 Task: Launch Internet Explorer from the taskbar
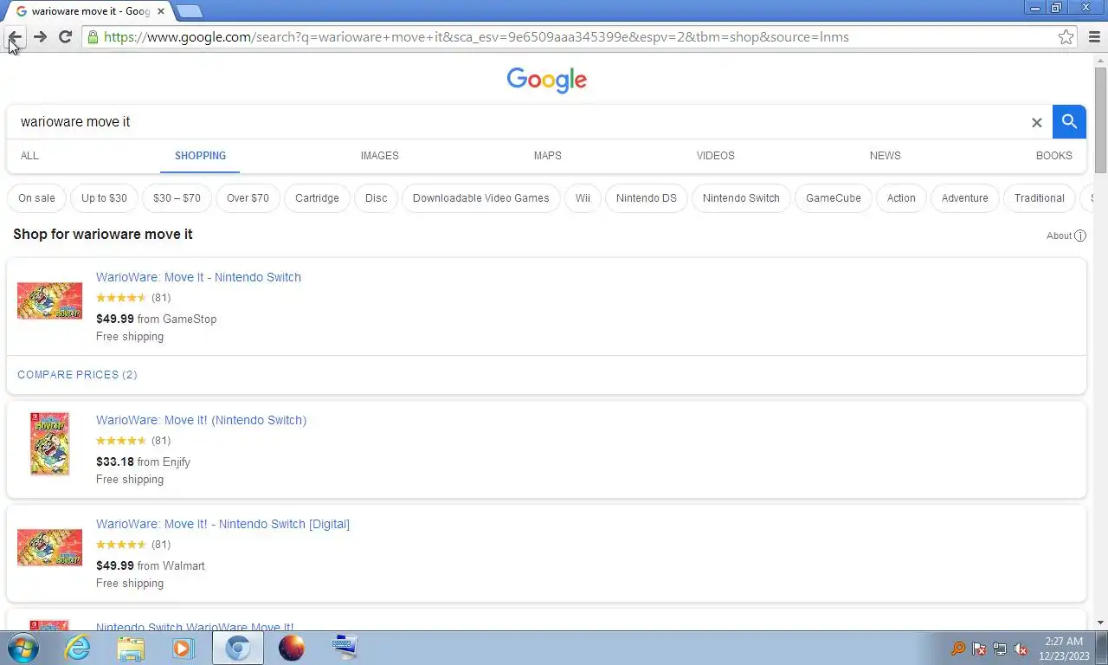78,648
